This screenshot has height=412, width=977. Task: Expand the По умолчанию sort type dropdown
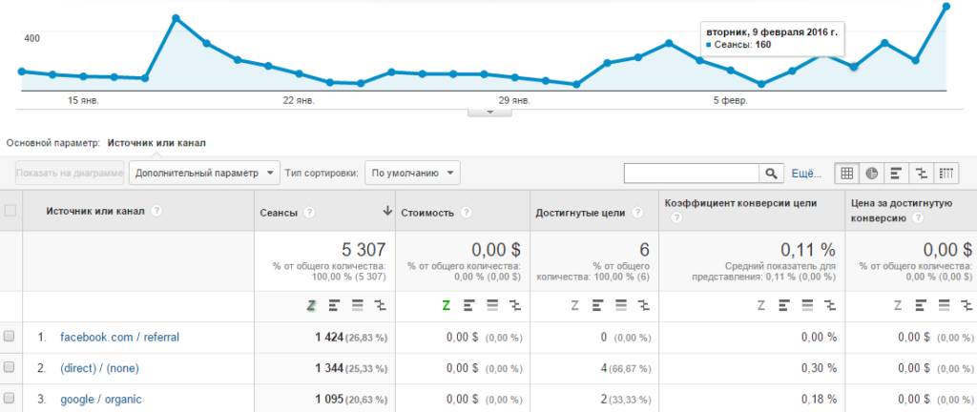tap(412, 174)
